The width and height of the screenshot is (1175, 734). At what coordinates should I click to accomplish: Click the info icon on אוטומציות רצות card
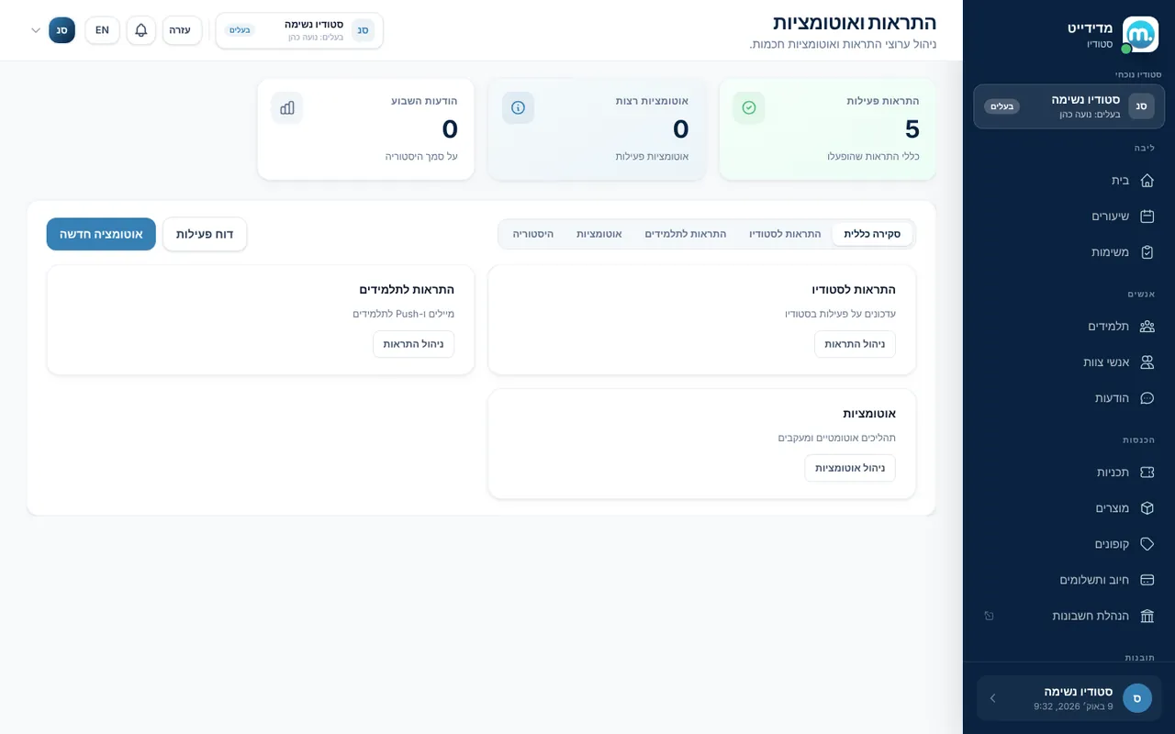pyautogui.click(x=518, y=107)
